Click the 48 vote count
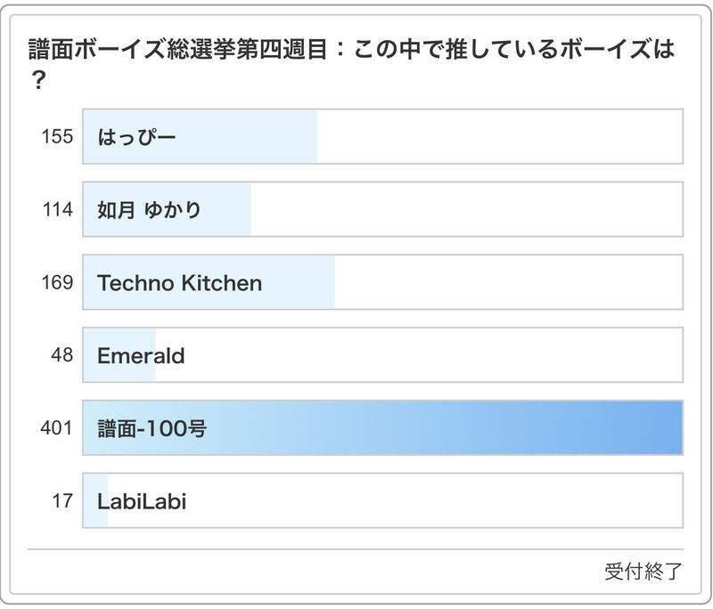This screenshot has width=713, height=609. pos(61,356)
